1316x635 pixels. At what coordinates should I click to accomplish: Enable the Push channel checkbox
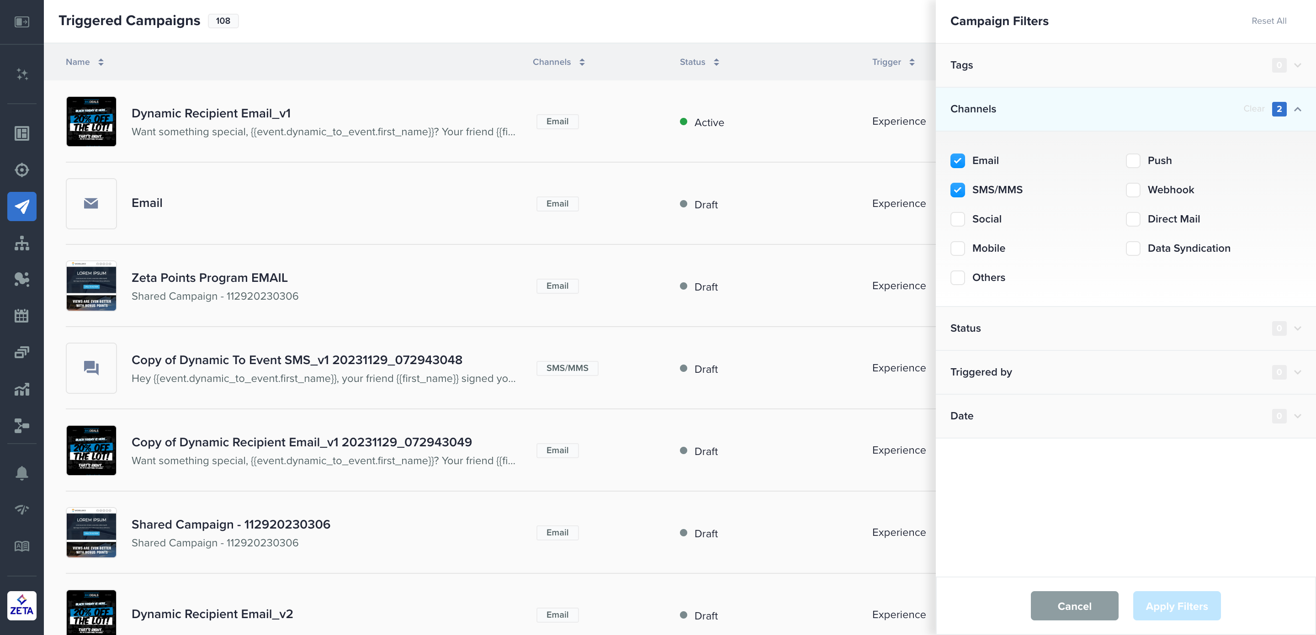click(1133, 161)
